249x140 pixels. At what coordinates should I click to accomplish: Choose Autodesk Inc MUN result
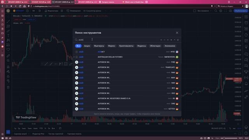pyautogui.click(x=127, y=78)
